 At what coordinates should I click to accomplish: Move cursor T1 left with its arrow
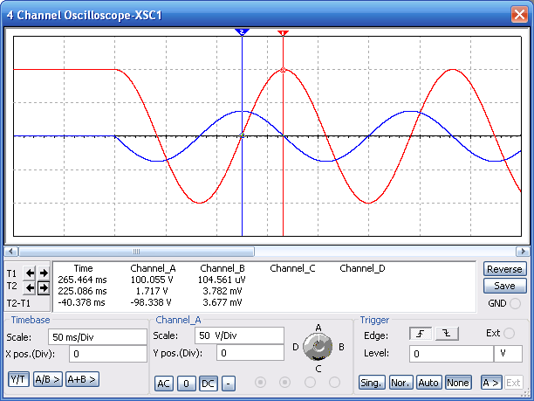30,273
